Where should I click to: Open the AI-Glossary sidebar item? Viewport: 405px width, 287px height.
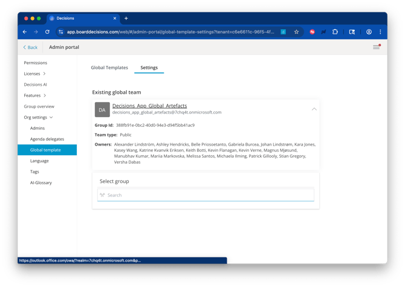click(41, 182)
